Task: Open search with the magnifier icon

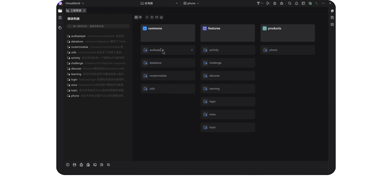Action: [x=290, y=3]
